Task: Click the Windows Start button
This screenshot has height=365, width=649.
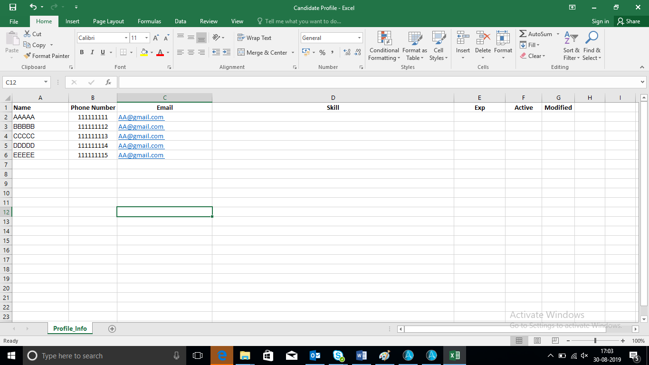Action: pos(10,355)
